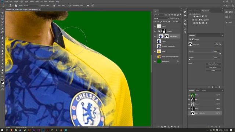This screenshot has height=132, width=235.
Task: Open layer filter Kind dropdown
Action: tap(159, 15)
